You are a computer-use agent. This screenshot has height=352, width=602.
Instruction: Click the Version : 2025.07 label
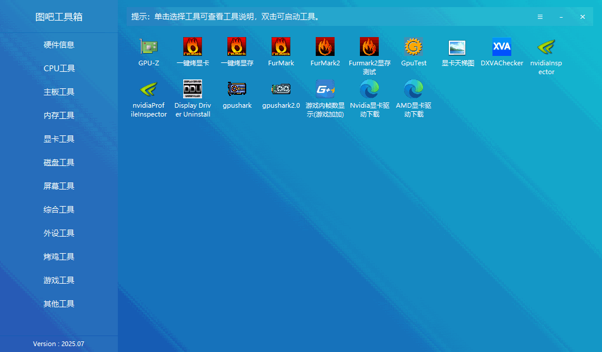point(58,344)
